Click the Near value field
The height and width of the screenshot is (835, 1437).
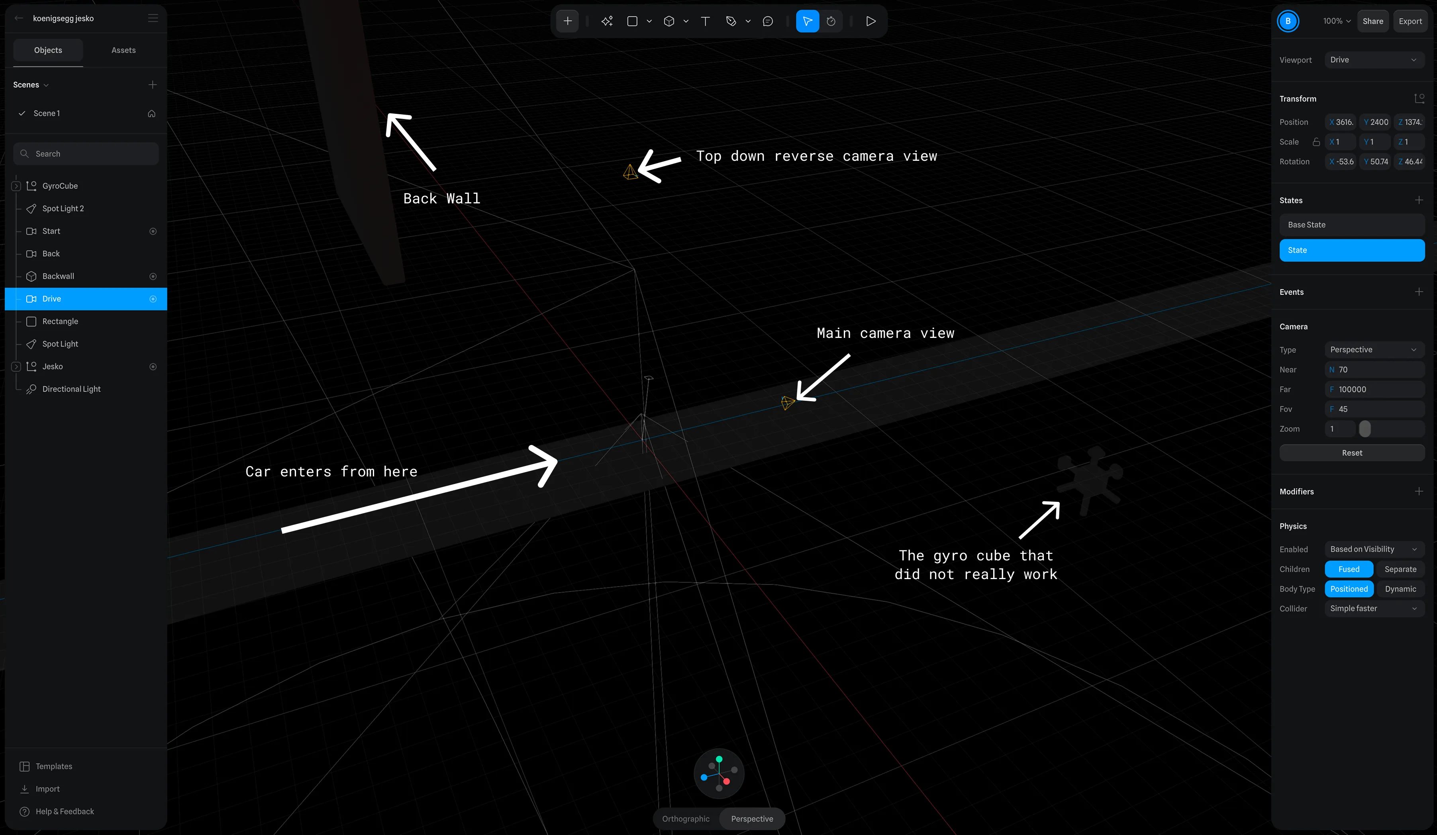(1374, 370)
